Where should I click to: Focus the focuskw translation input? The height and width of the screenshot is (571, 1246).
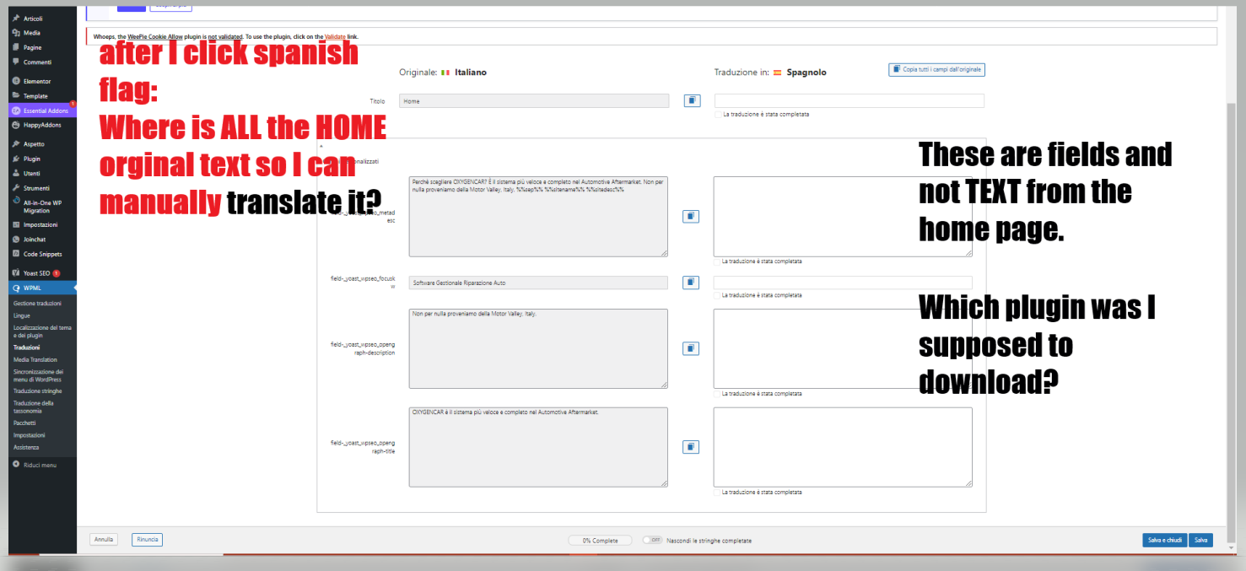[843, 283]
